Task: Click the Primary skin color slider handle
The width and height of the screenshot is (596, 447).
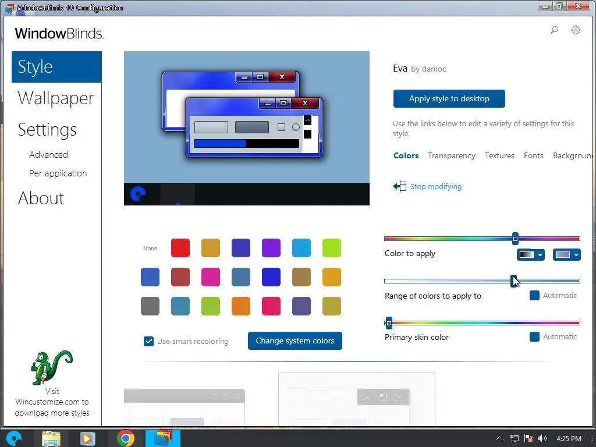Action: point(388,323)
